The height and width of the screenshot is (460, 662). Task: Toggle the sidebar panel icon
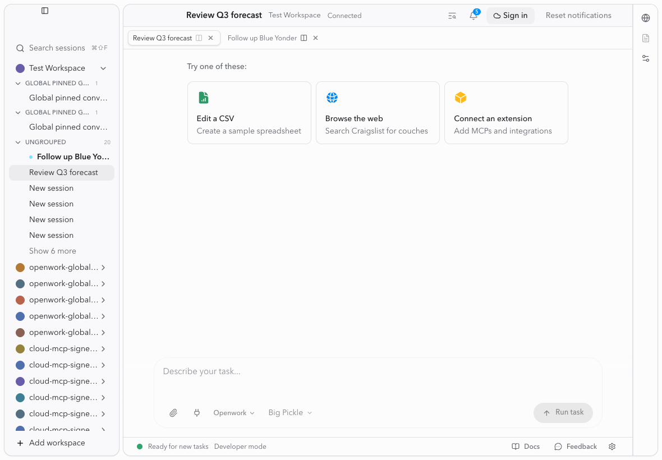click(x=45, y=11)
